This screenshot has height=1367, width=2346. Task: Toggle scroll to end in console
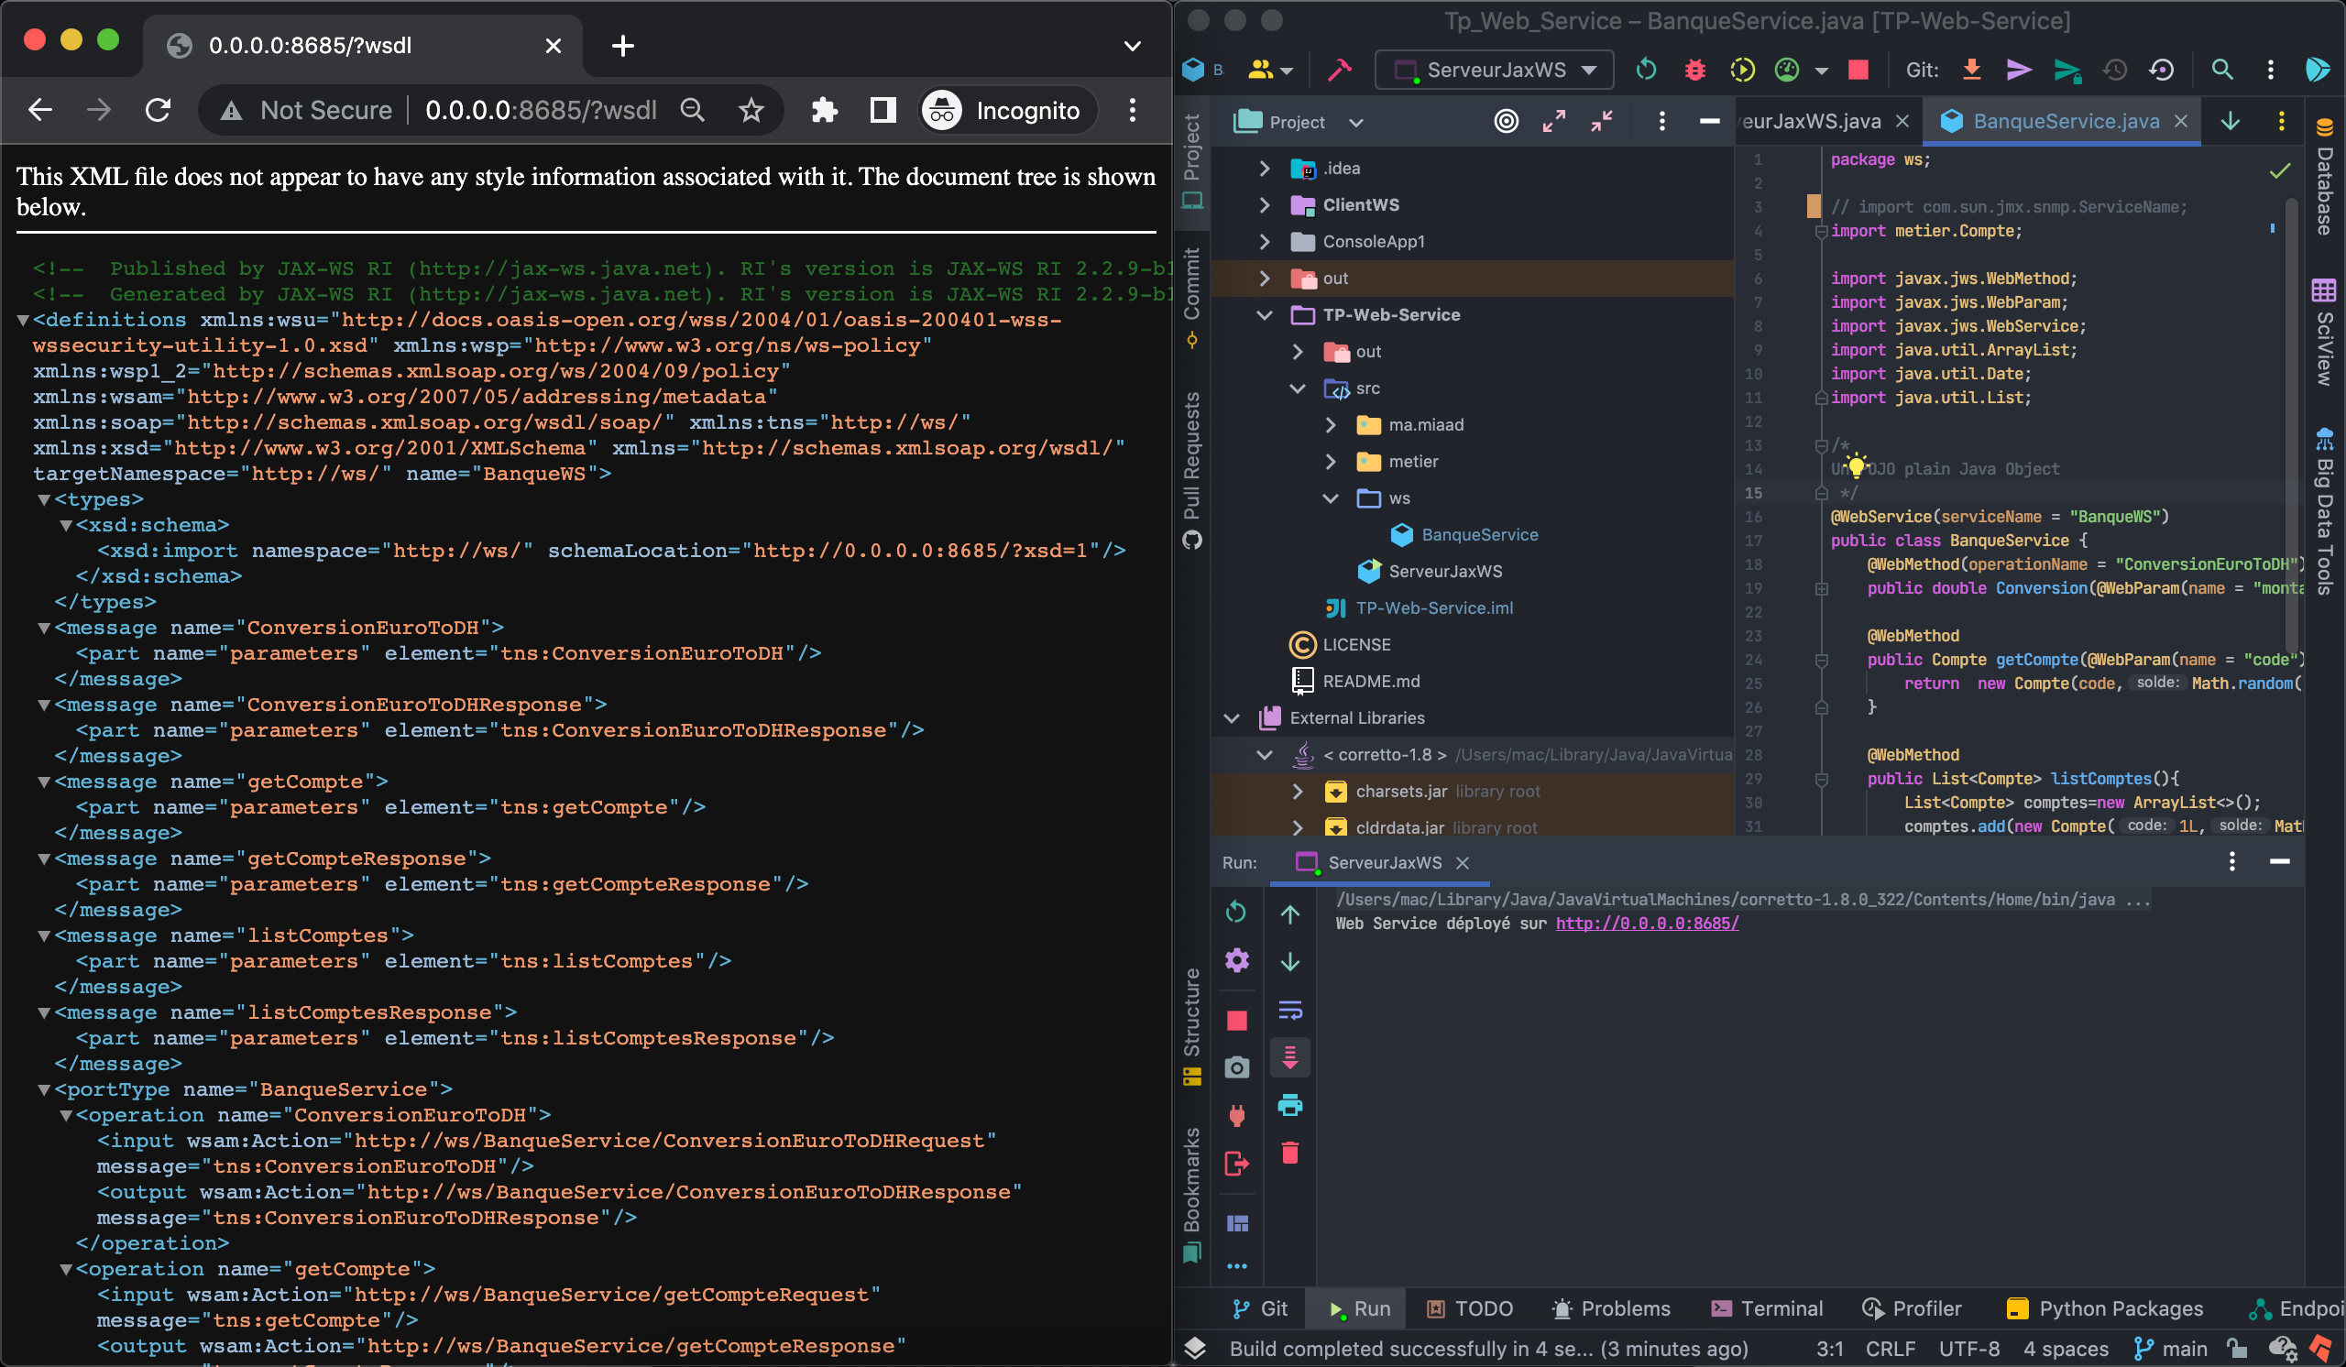coord(1289,1057)
